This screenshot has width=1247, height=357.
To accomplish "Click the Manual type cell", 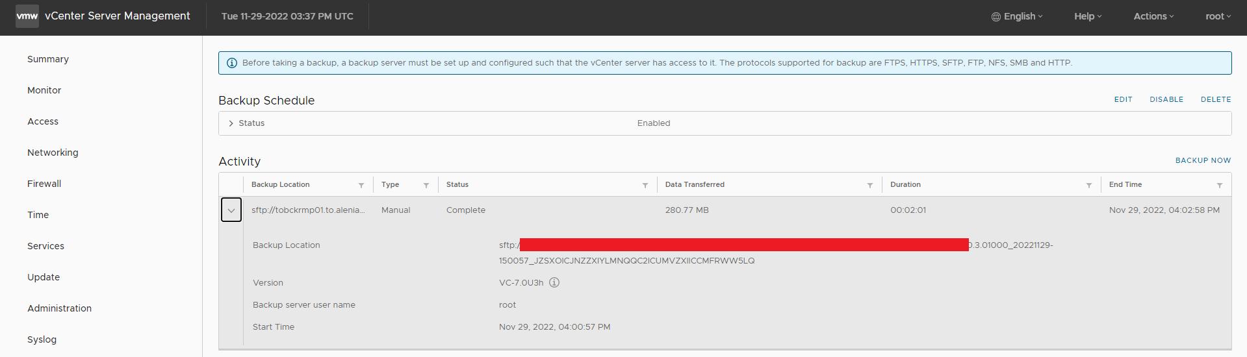I will pyautogui.click(x=396, y=210).
